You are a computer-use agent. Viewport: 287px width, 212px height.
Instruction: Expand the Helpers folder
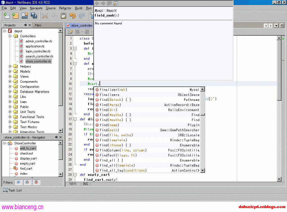[x=10, y=66]
